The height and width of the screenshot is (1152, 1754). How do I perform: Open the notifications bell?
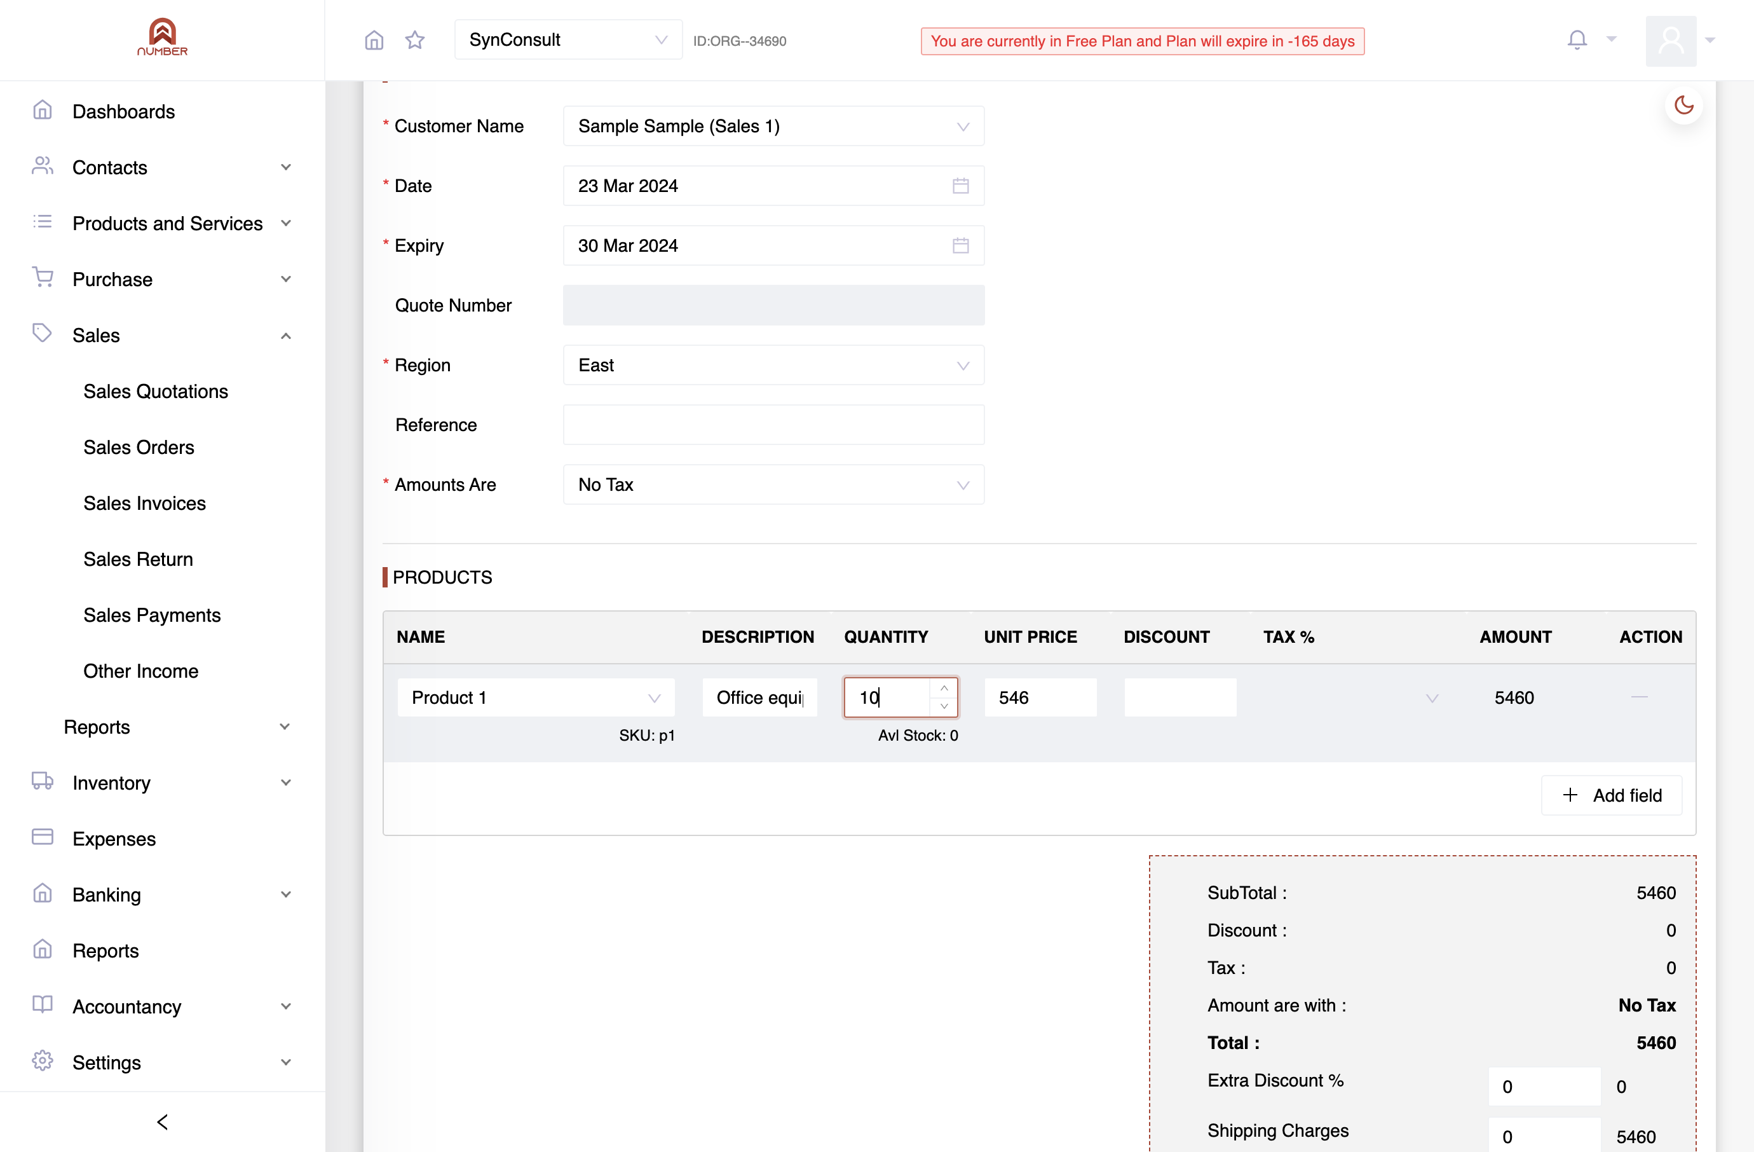click(x=1577, y=40)
